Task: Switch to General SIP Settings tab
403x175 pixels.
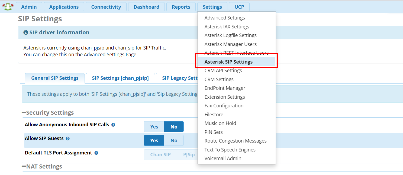Action: pyautogui.click(x=55, y=78)
